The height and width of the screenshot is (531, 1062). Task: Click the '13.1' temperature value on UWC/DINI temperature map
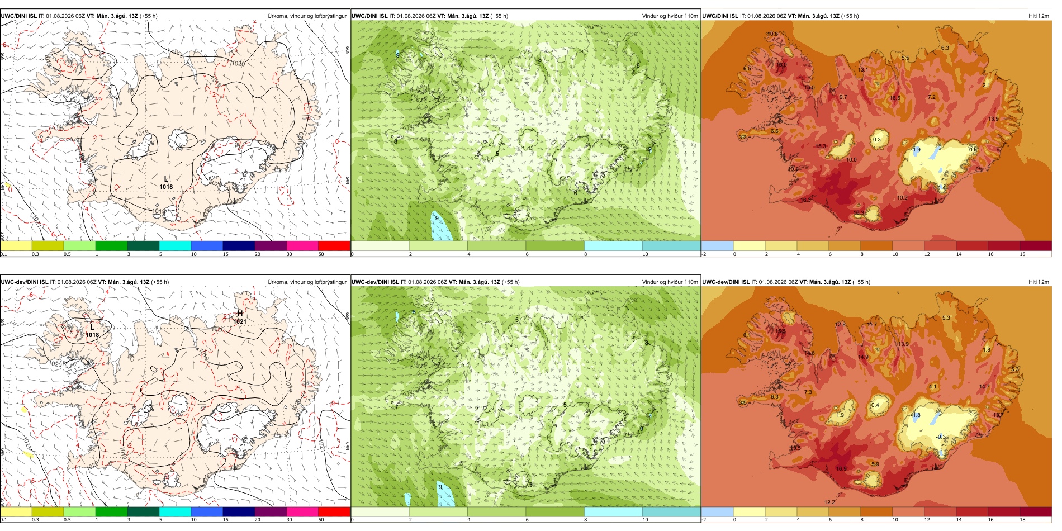click(x=863, y=70)
